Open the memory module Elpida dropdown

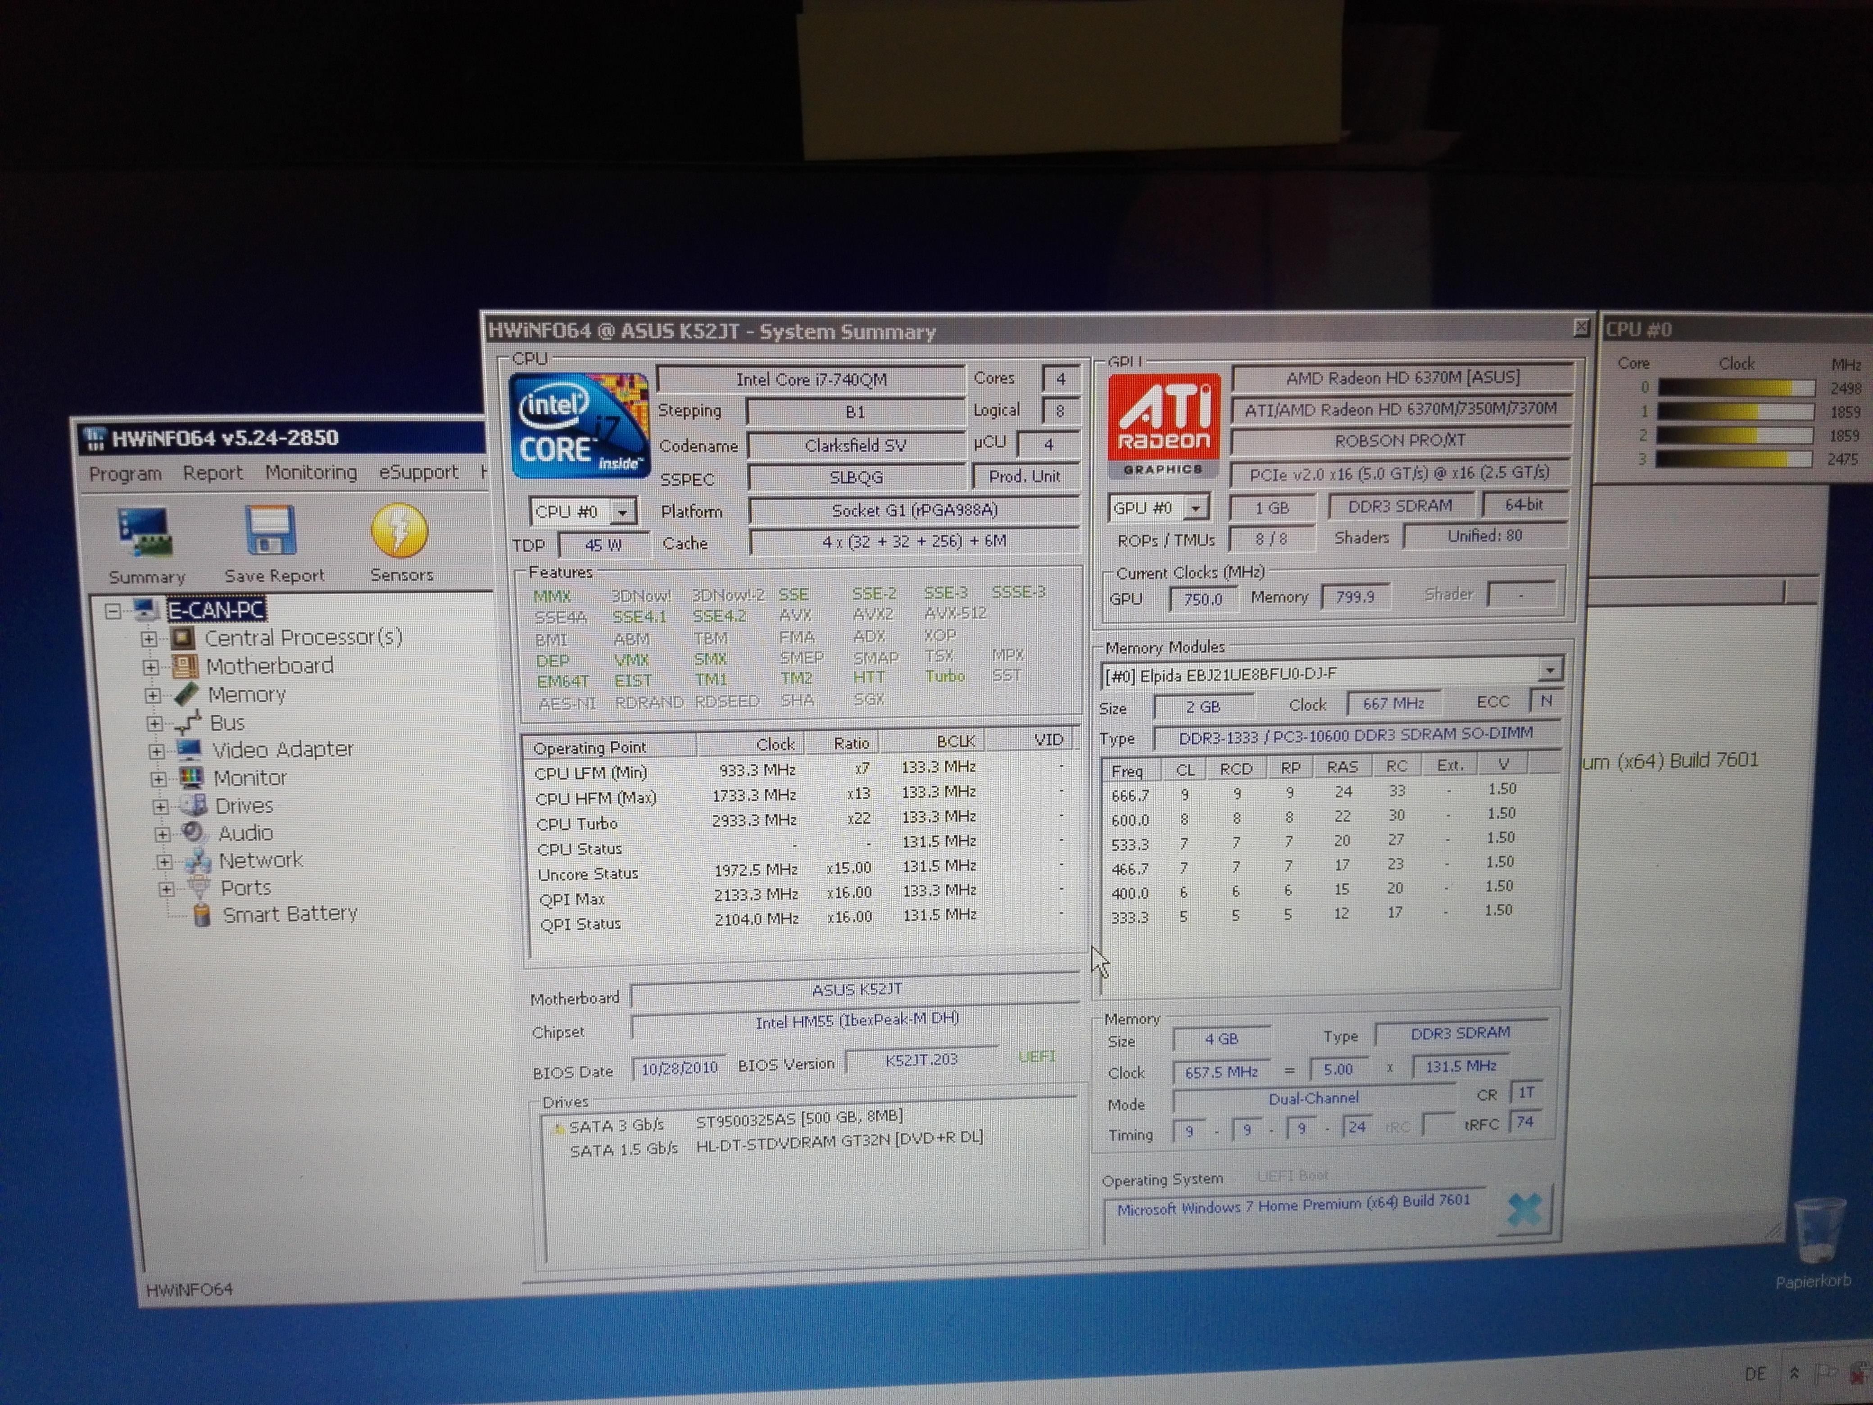(x=1549, y=670)
